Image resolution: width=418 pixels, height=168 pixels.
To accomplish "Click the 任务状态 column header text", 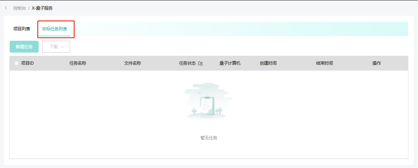I will point(187,63).
